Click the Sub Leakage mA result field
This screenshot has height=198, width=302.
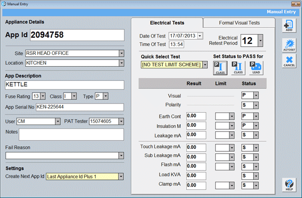[x=196, y=157]
